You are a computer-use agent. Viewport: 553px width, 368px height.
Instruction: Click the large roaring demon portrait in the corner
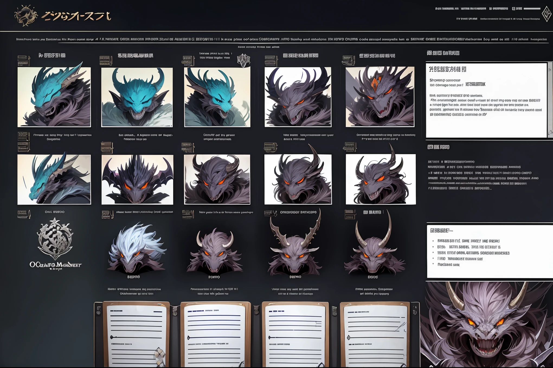pos(487,325)
